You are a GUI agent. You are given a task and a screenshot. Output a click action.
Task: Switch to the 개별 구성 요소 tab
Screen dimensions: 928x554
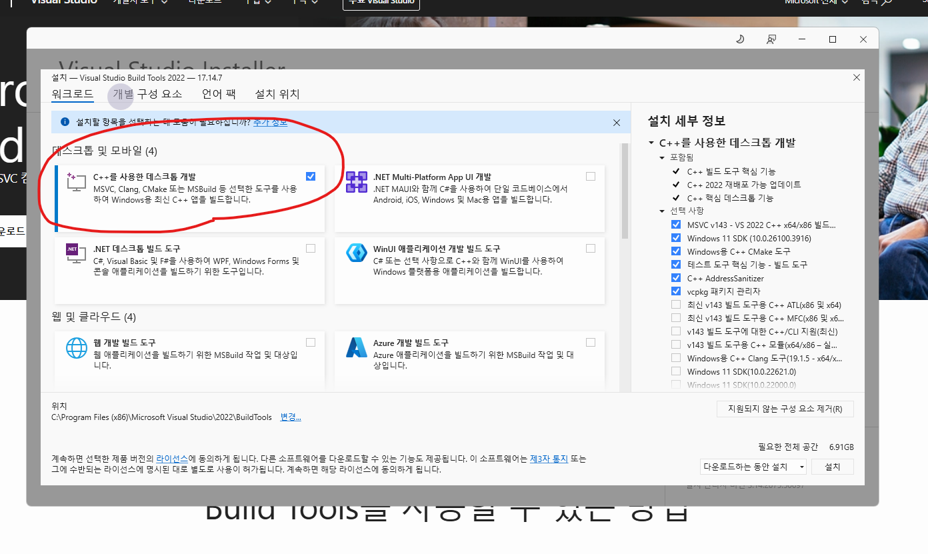point(147,94)
